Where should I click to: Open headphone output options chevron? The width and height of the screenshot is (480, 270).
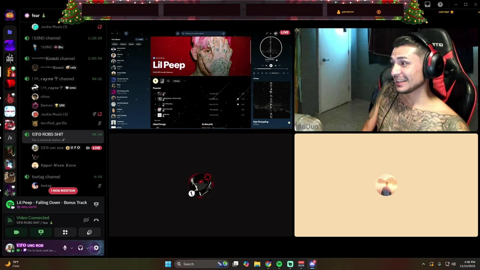(x=87, y=248)
